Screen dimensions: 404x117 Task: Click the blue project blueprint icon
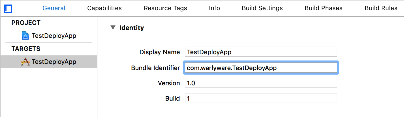tap(25, 36)
